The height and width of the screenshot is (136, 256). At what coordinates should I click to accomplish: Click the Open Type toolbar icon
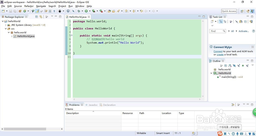click(109, 11)
